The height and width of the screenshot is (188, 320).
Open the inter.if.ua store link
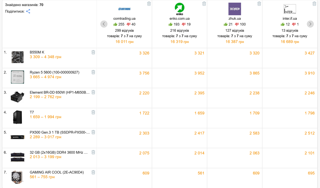pyautogui.click(x=290, y=18)
